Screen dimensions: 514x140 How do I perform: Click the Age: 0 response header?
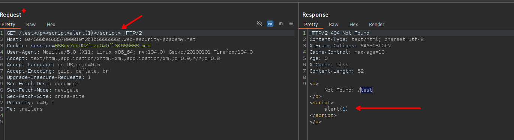pos(318,58)
